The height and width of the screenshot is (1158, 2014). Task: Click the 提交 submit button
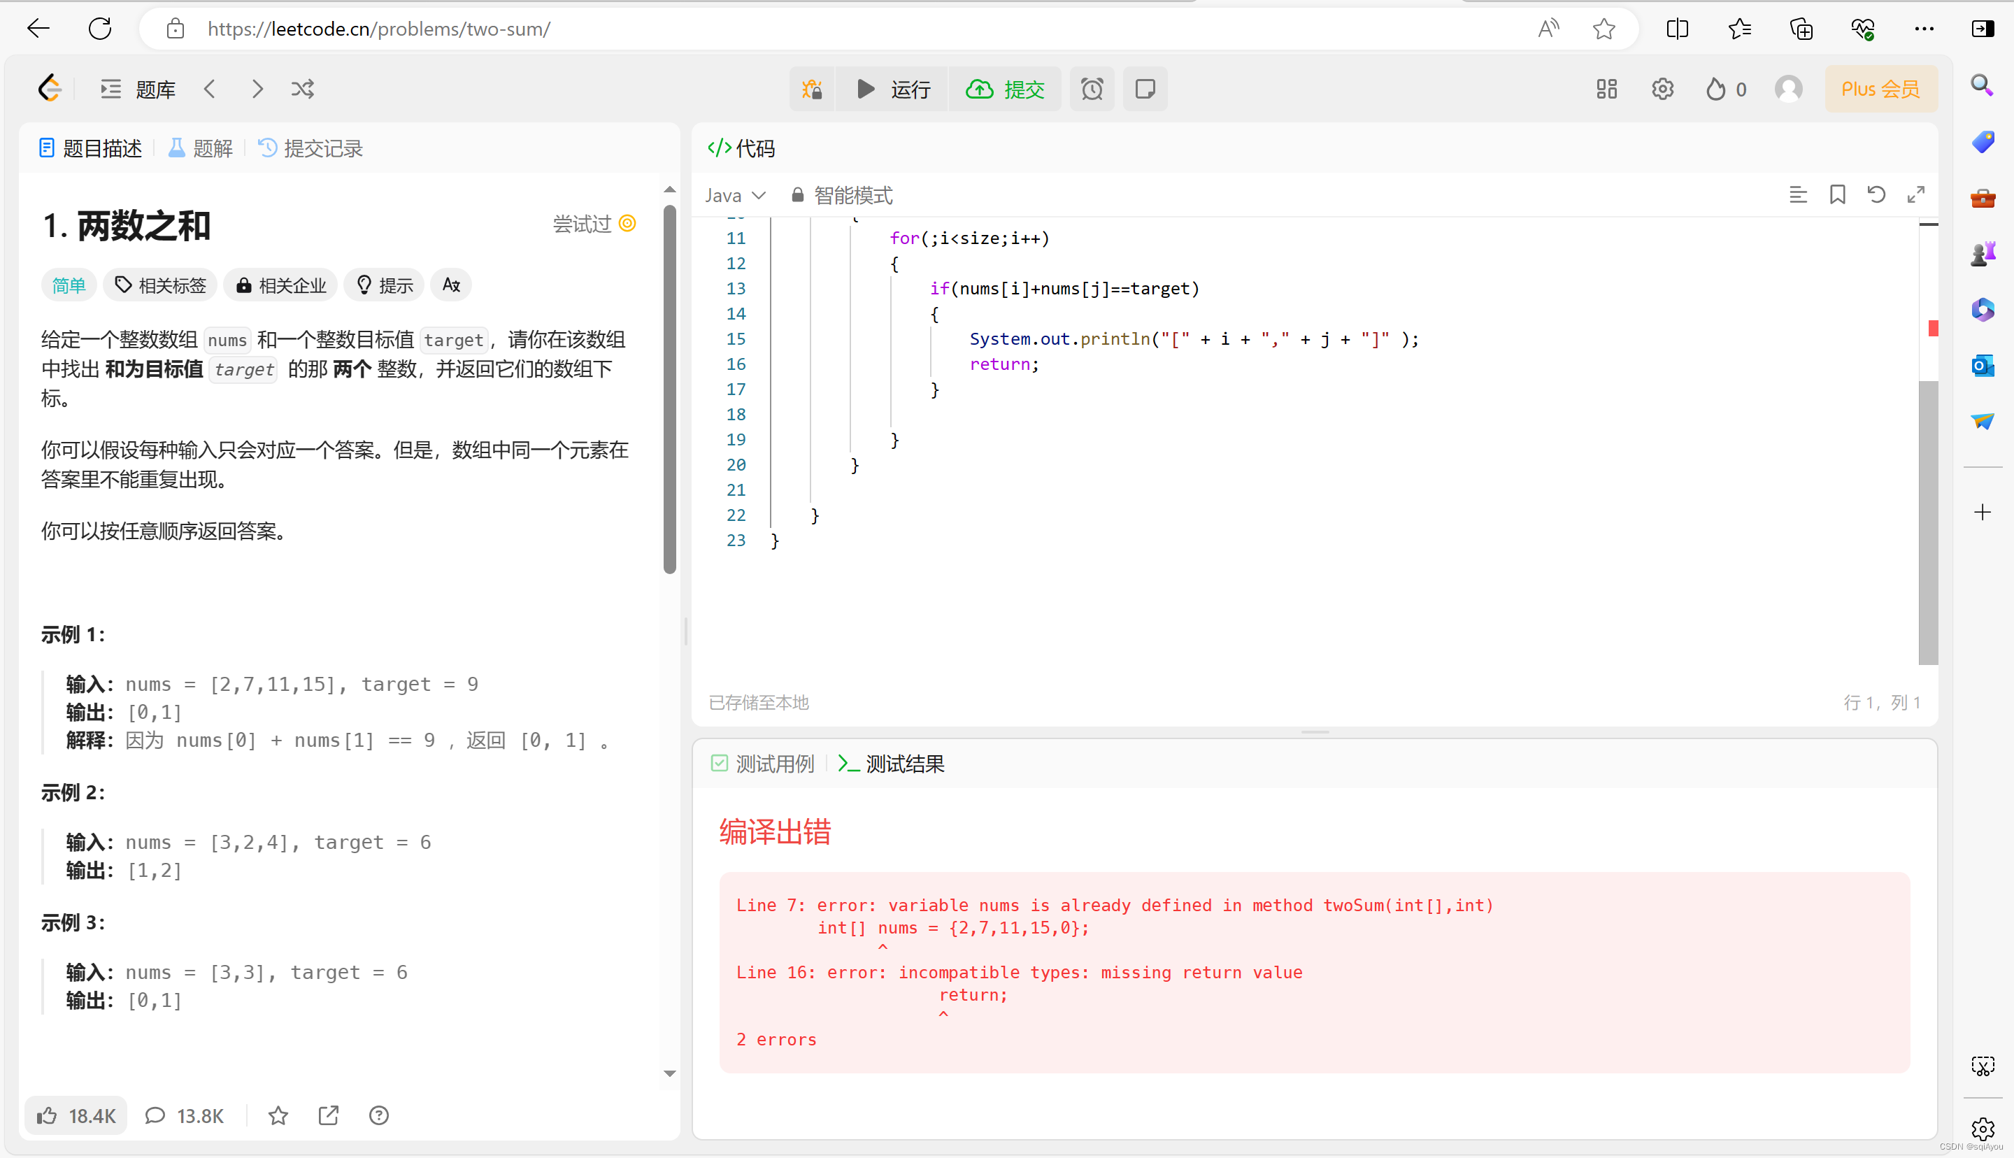click(x=1005, y=89)
